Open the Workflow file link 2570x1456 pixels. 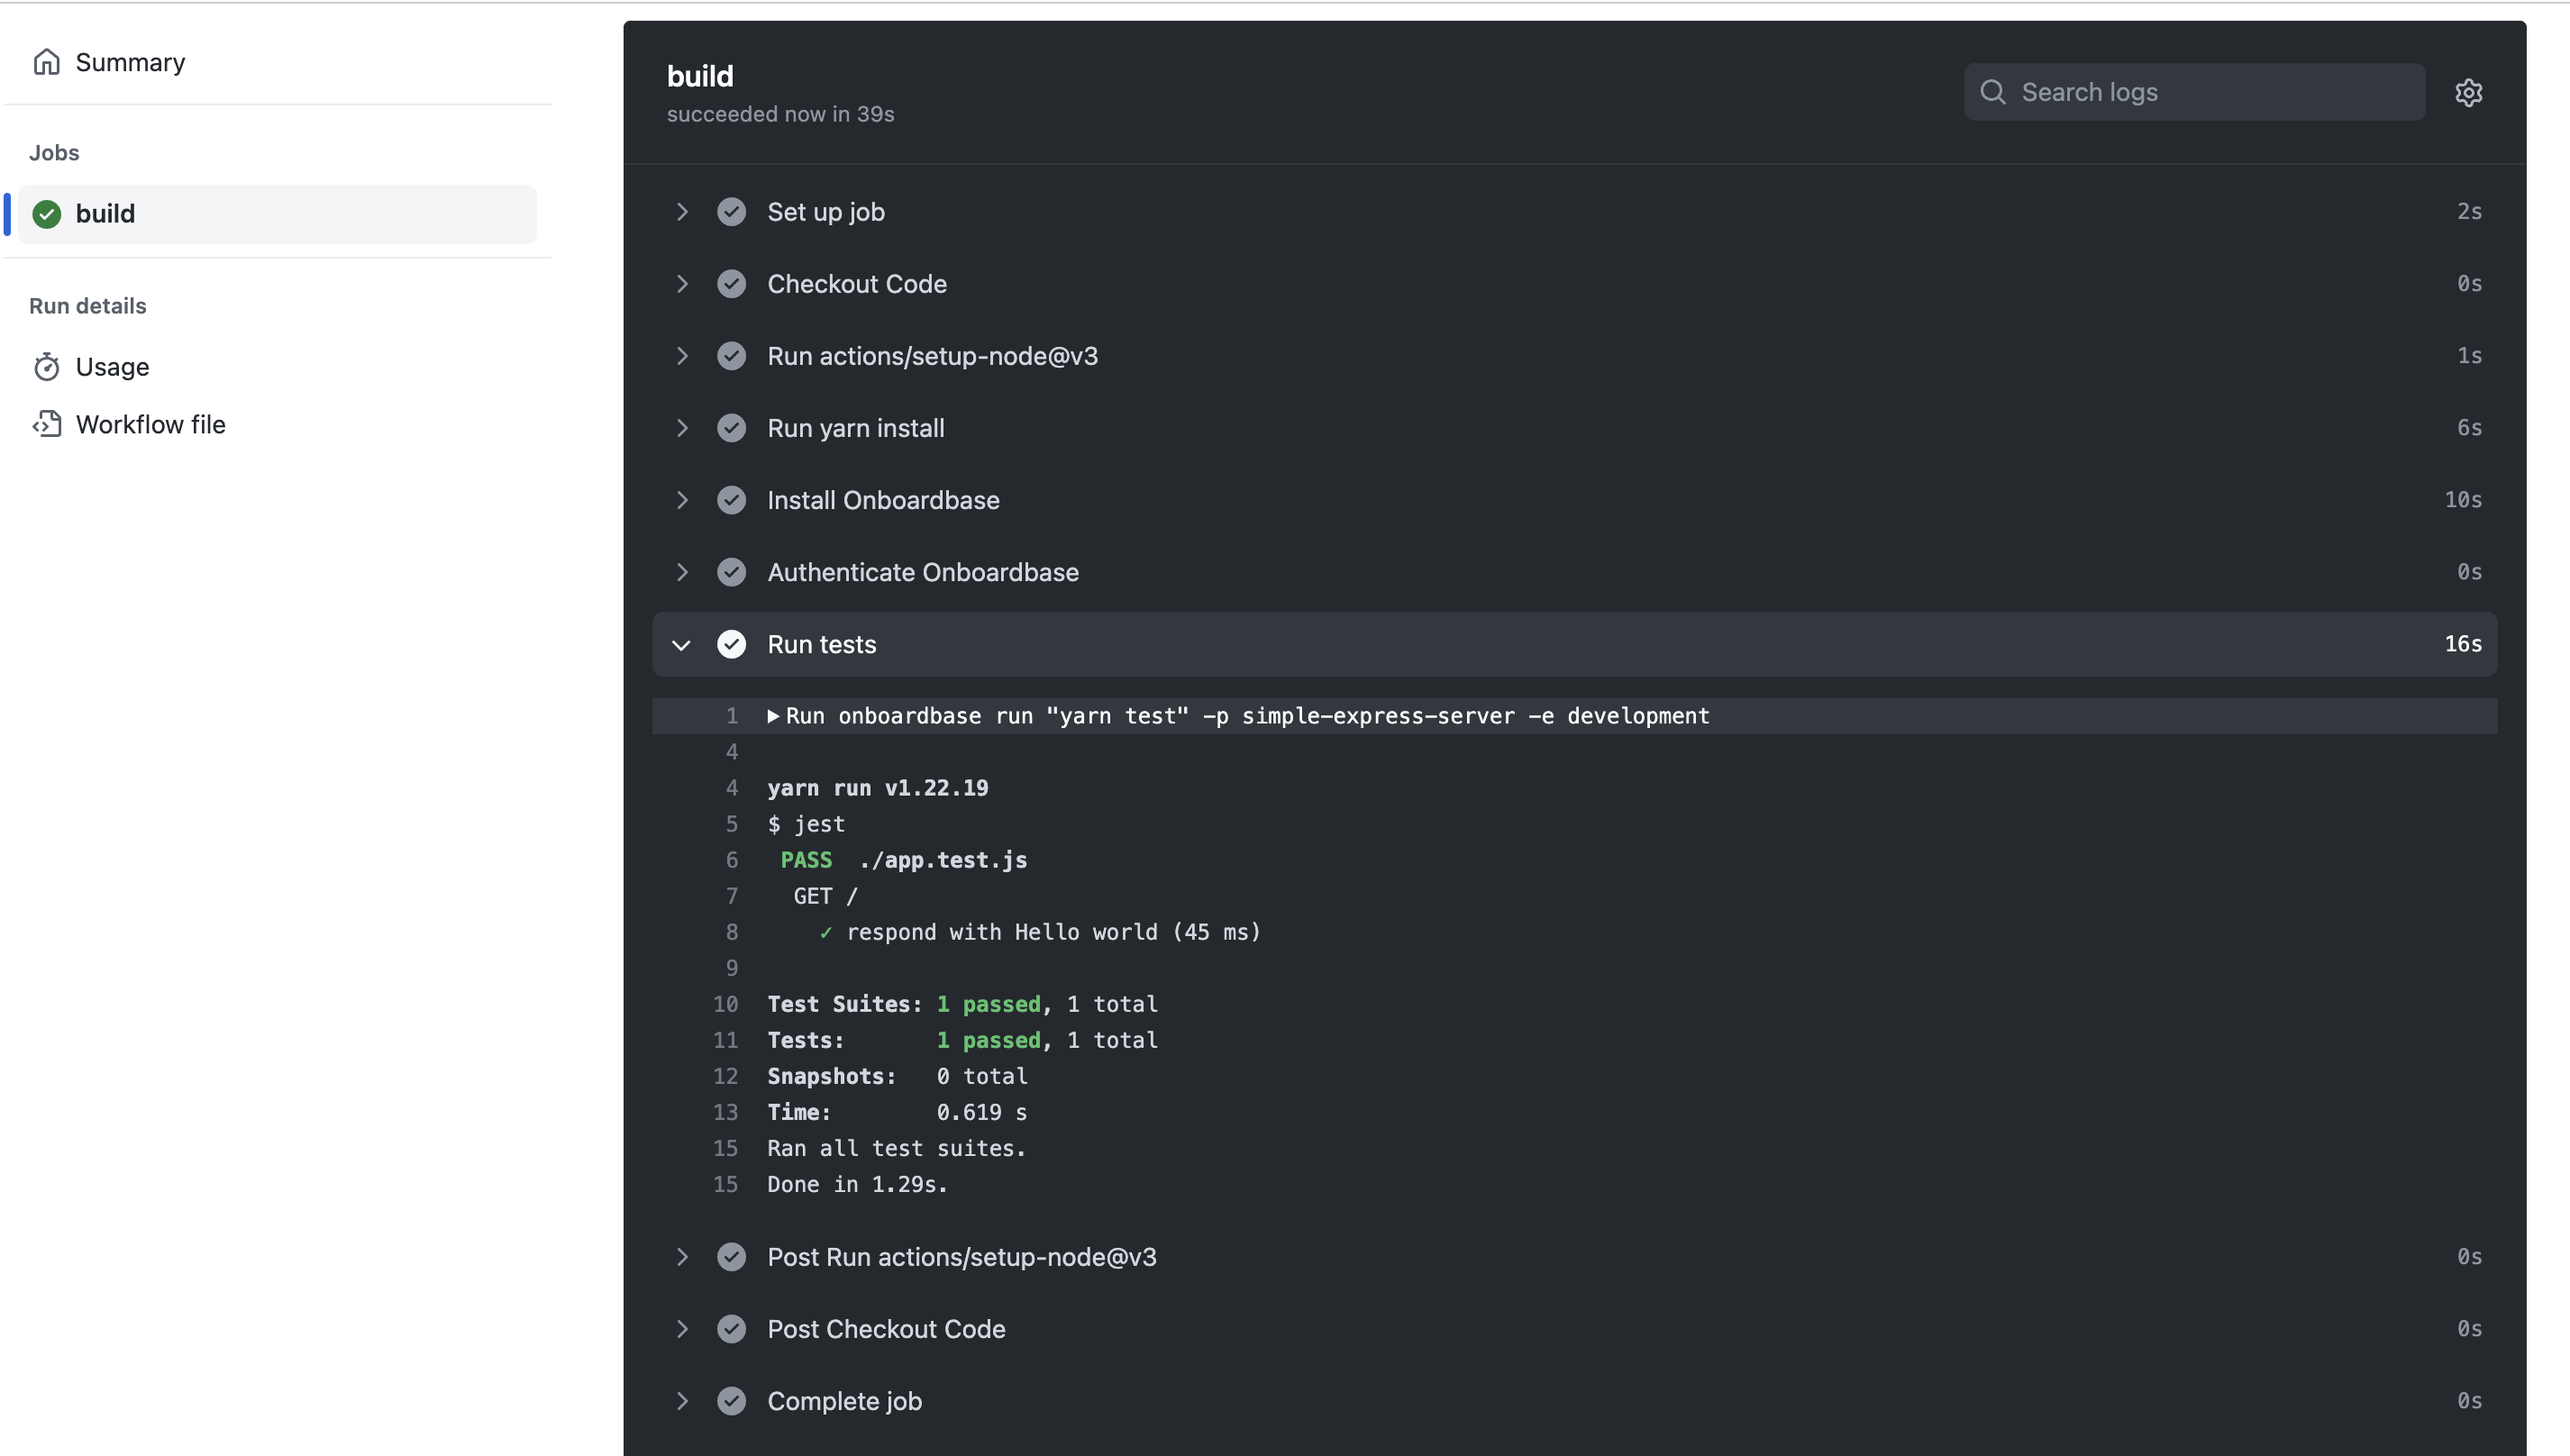click(x=150, y=424)
